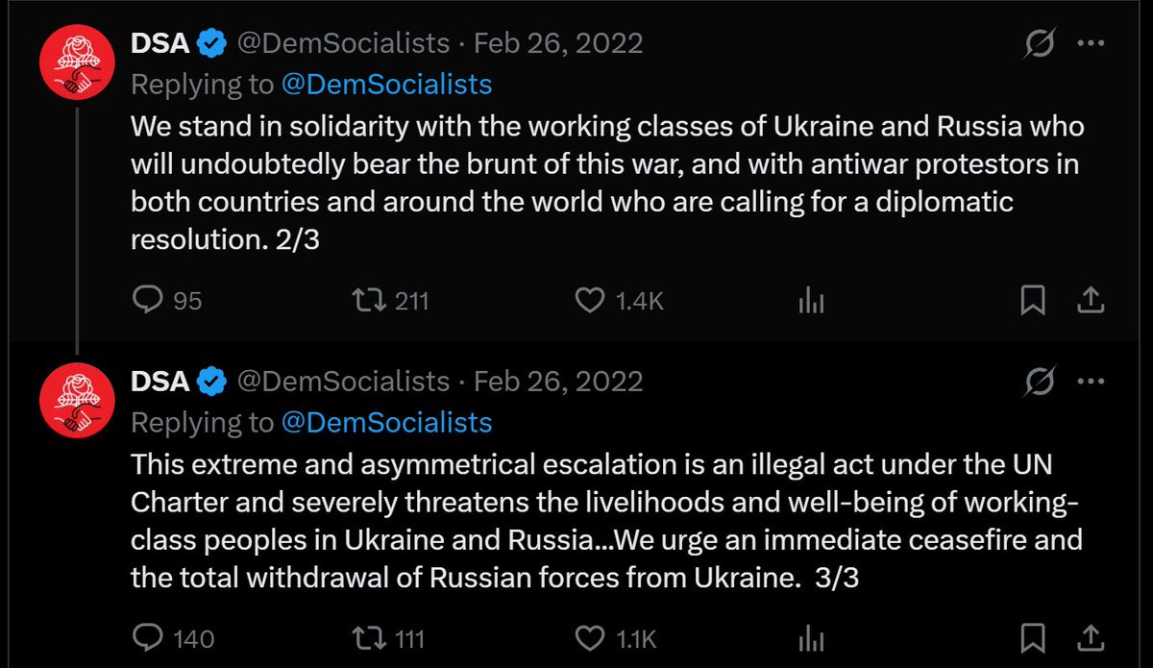1153x668 pixels.
Task: Bookmark the 3/3 ceasefire tweet
Action: click(x=1032, y=638)
